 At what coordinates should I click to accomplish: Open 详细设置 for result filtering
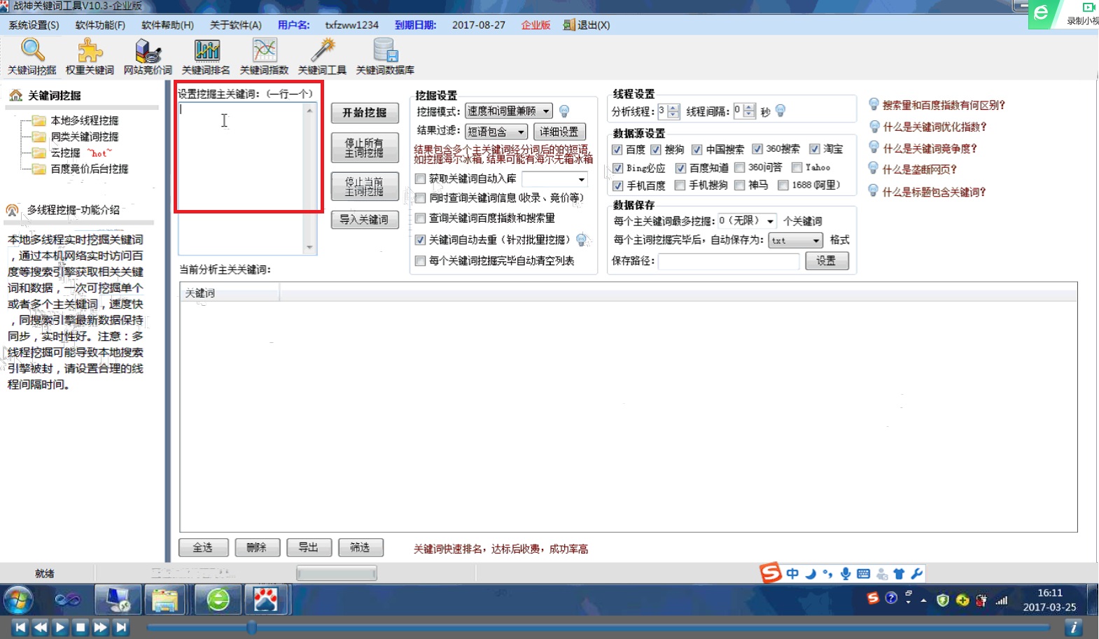pyautogui.click(x=559, y=132)
